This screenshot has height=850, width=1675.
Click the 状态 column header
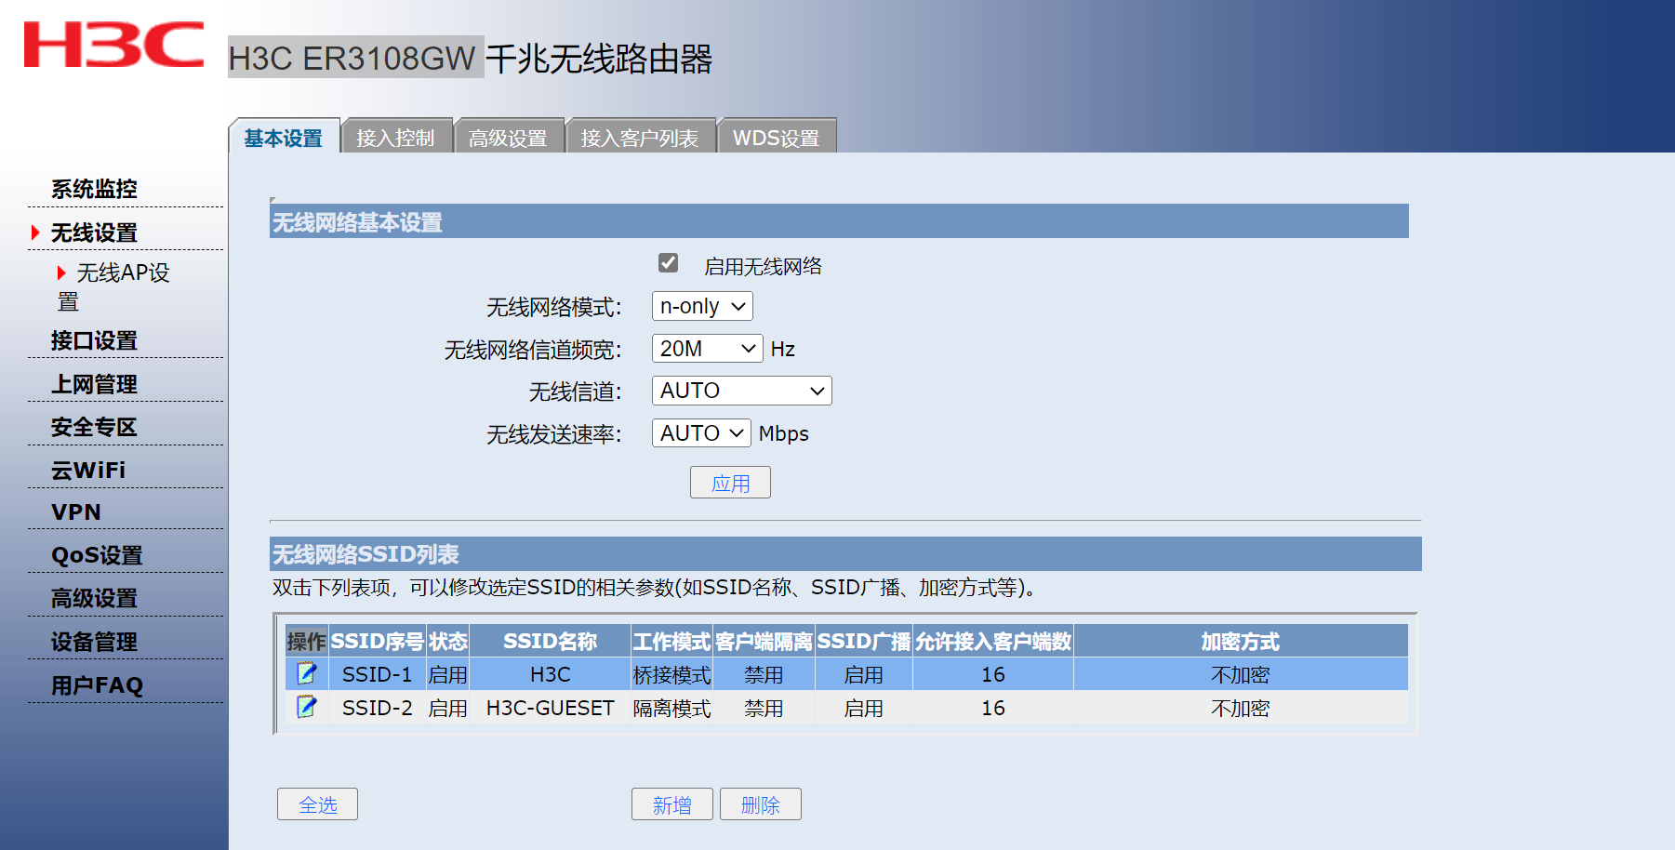pos(447,641)
